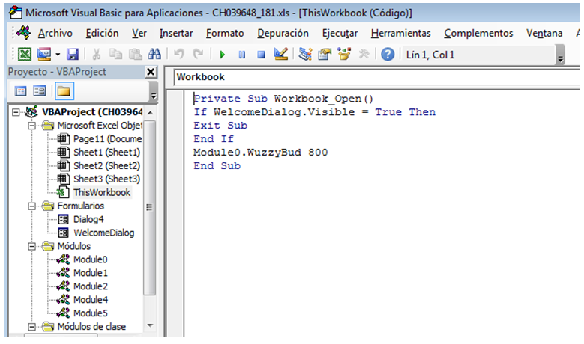
Task: Click the Workbook object combo box
Action: [377, 77]
